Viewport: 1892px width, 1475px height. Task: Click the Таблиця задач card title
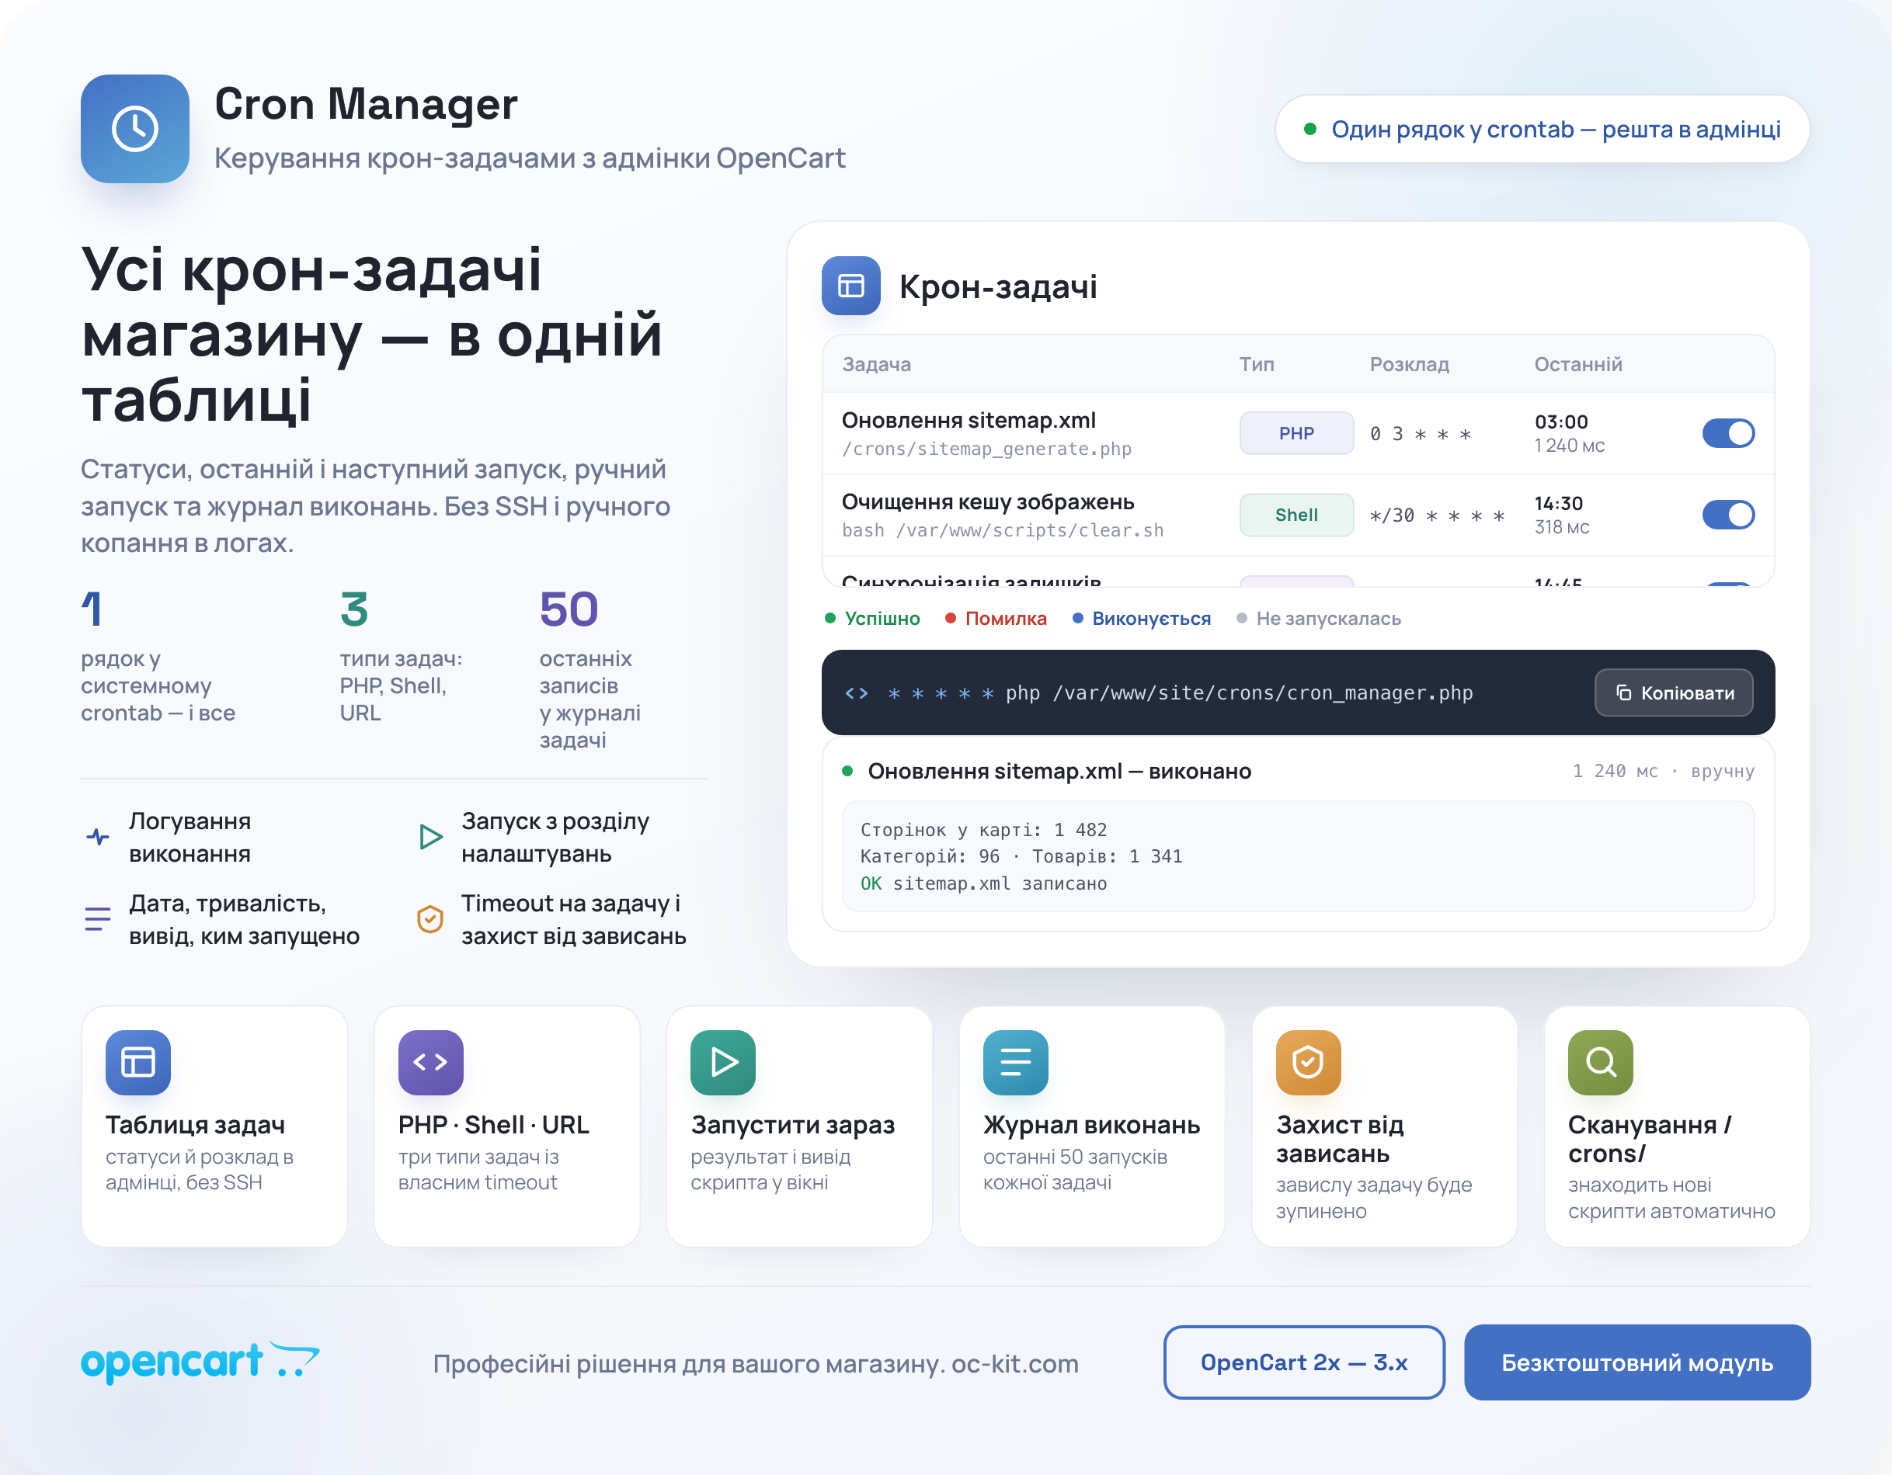[195, 1124]
